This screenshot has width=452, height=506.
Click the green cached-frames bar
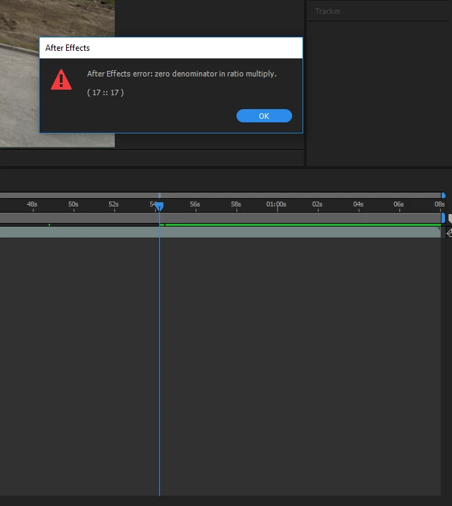point(303,225)
